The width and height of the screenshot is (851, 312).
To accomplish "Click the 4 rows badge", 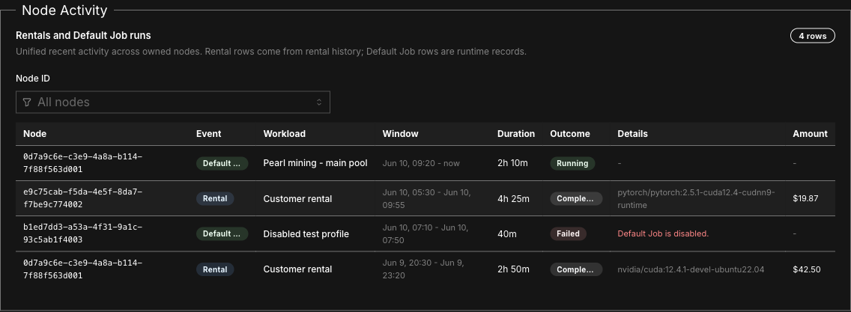I will 813,37.
